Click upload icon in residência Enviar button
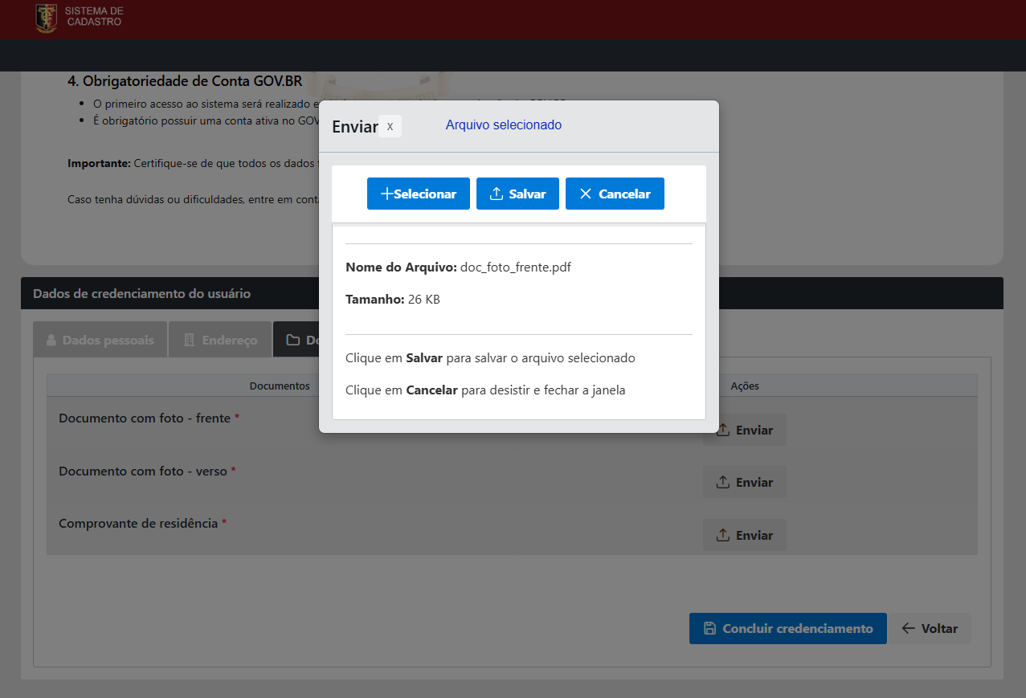This screenshot has width=1026, height=698. pos(722,535)
